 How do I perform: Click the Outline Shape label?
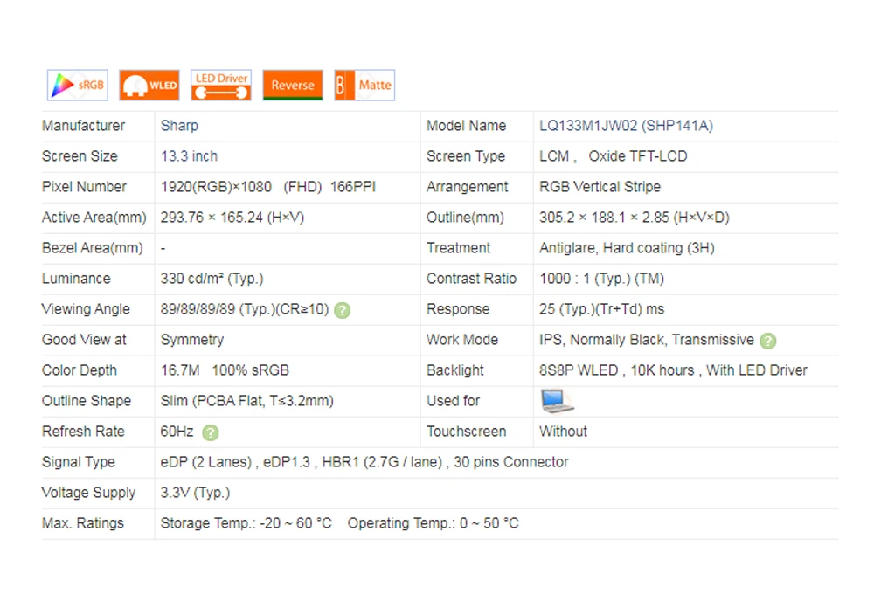click(x=87, y=402)
